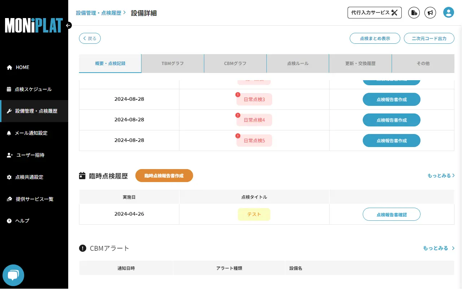462x289 pixels.
Task: Select the 日常点検4 inspection tag
Action: (x=254, y=120)
